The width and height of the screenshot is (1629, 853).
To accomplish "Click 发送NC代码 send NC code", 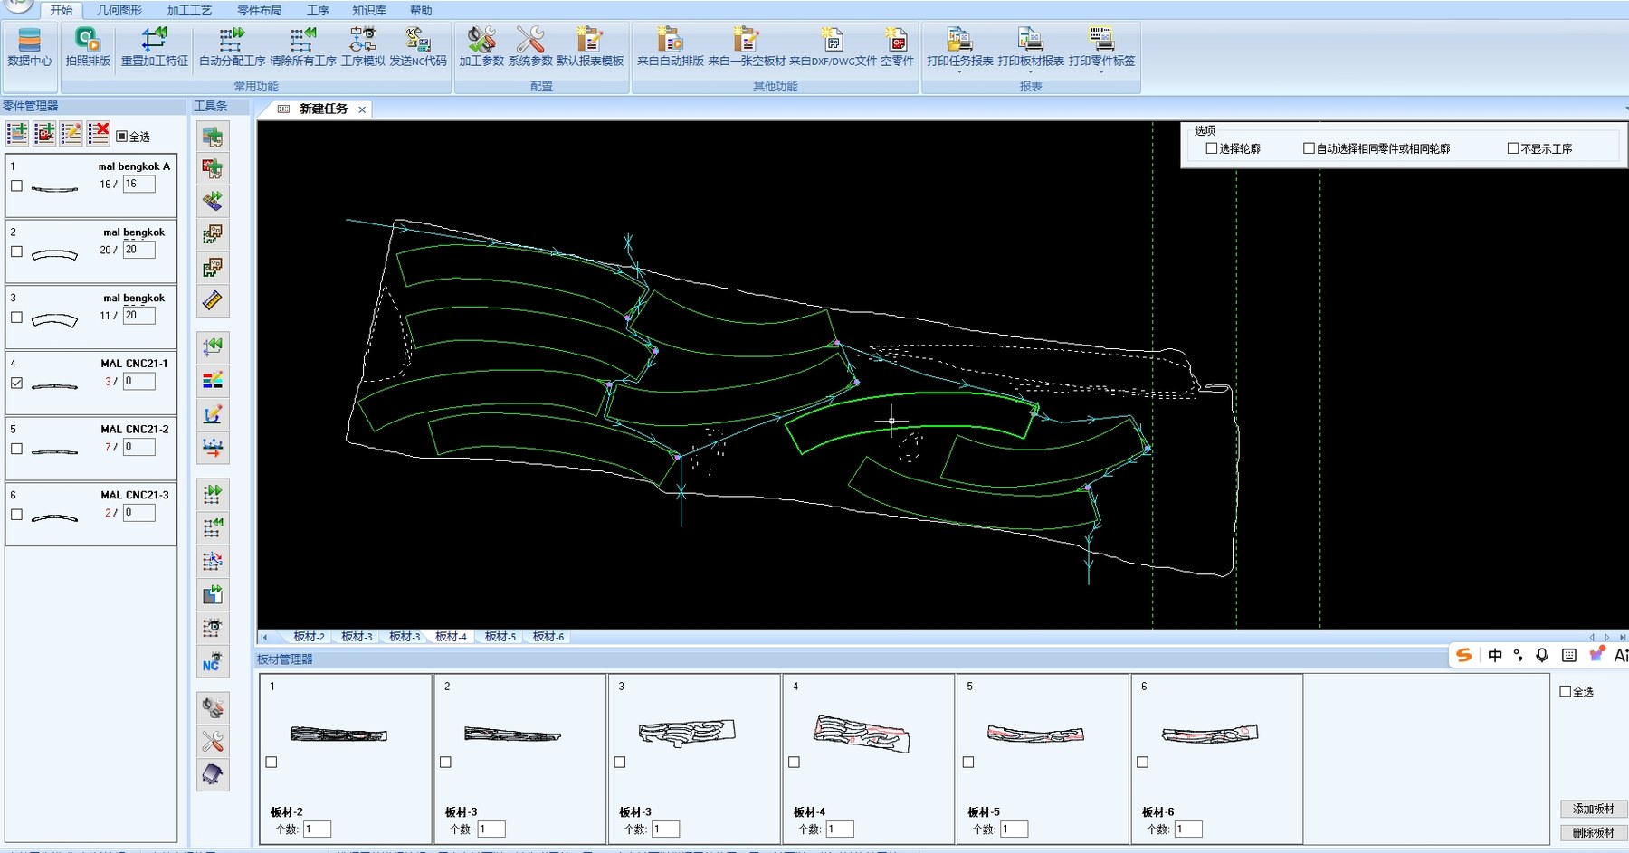I will 418,47.
